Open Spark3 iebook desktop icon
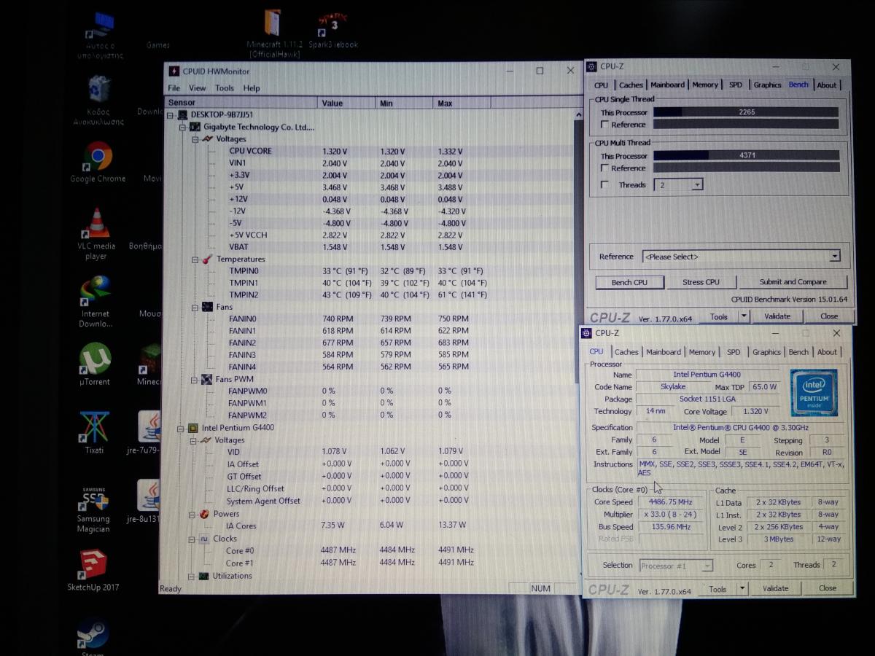This screenshot has width=875, height=656. click(x=332, y=23)
